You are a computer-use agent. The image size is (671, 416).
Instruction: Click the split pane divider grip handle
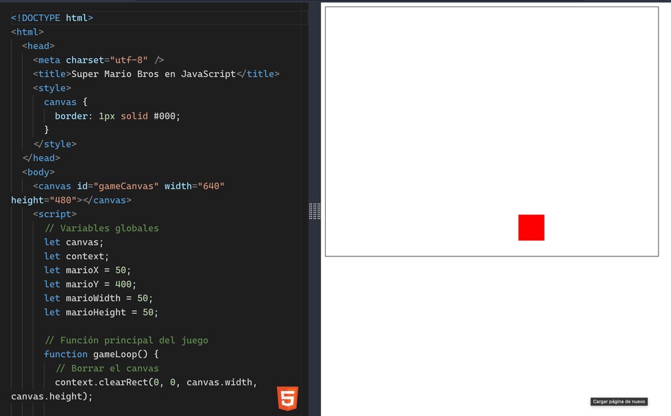click(x=315, y=211)
